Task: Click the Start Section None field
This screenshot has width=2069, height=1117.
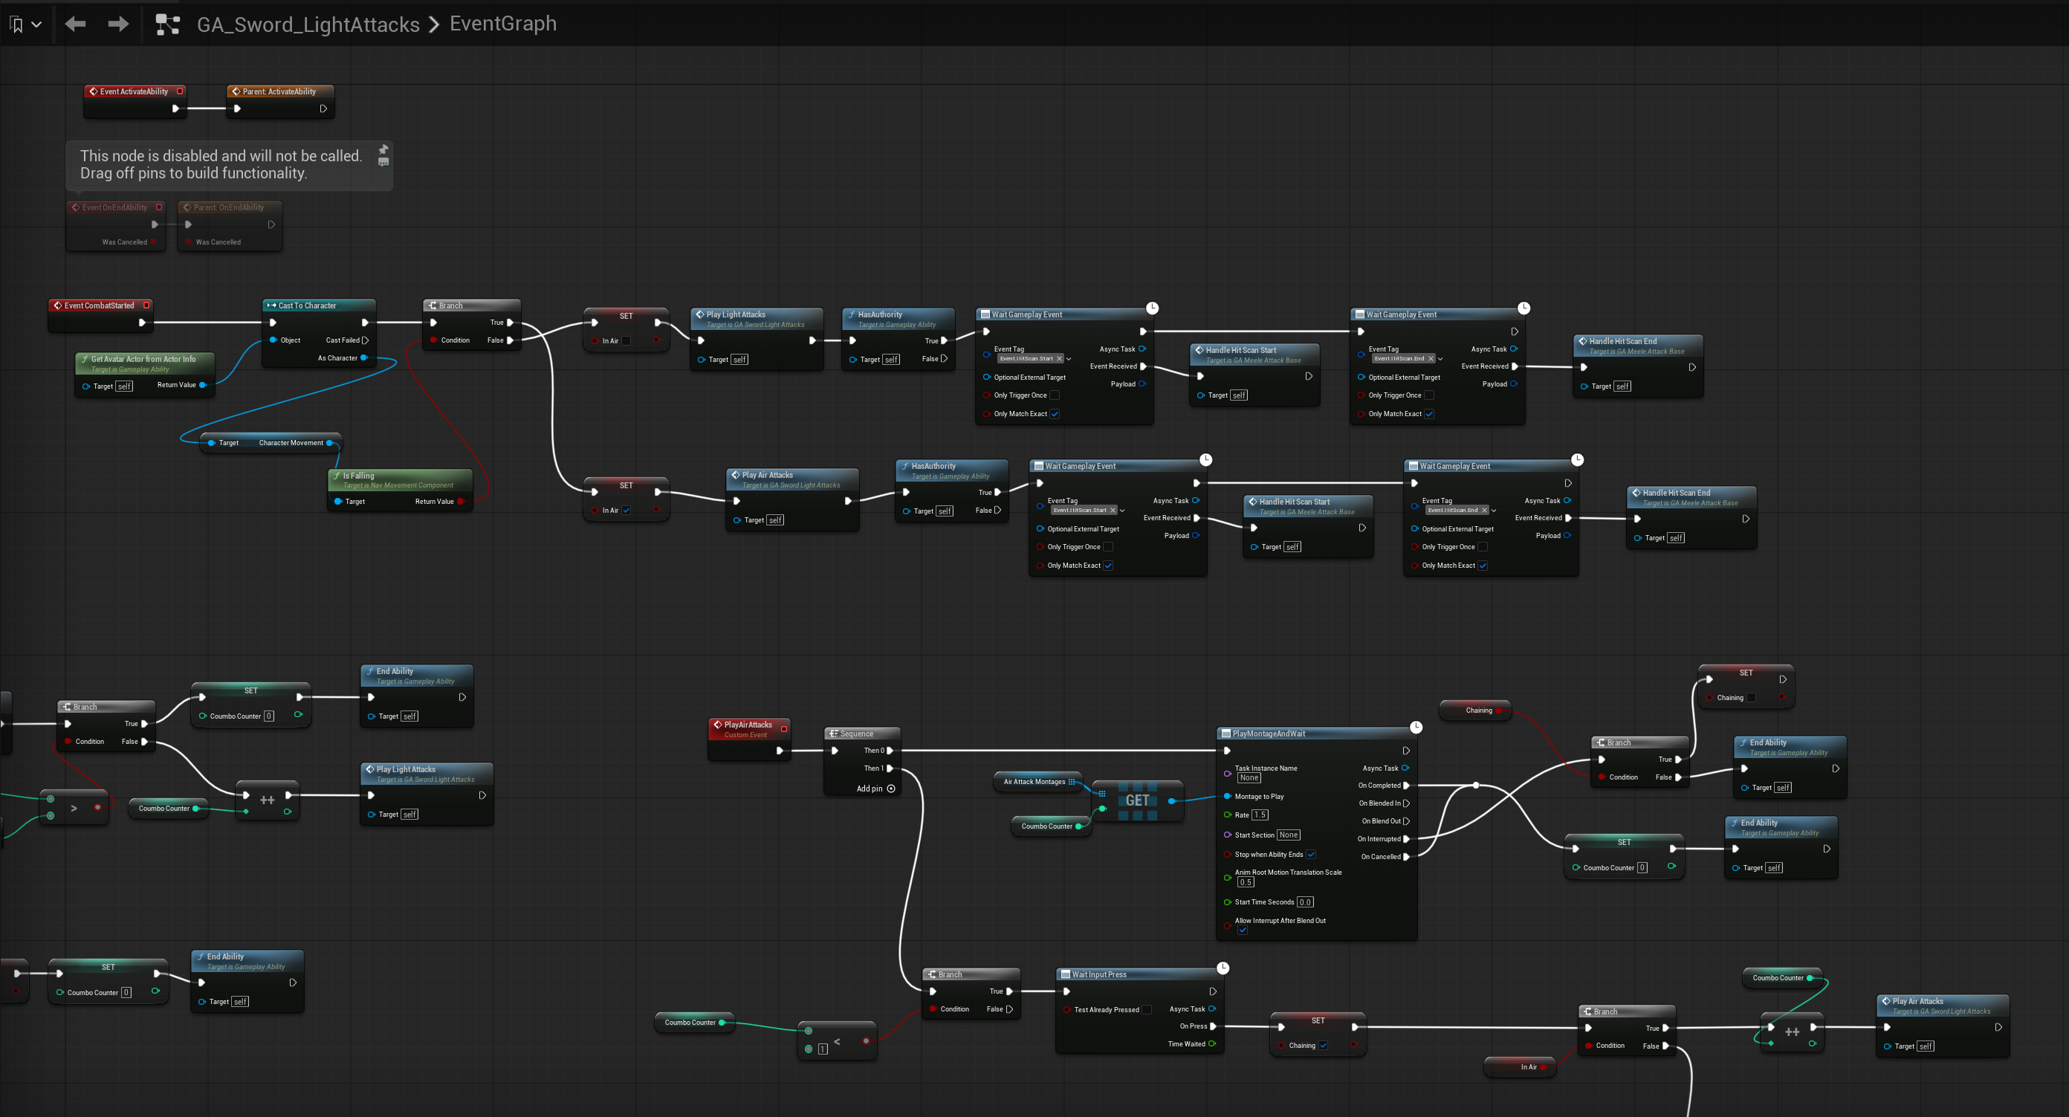Action: pyautogui.click(x=1289, y=835)
